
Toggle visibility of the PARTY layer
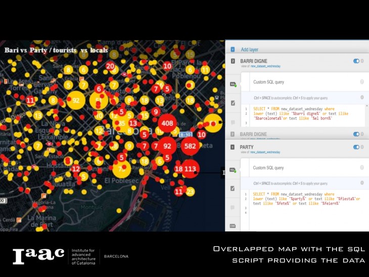[356, 147]
